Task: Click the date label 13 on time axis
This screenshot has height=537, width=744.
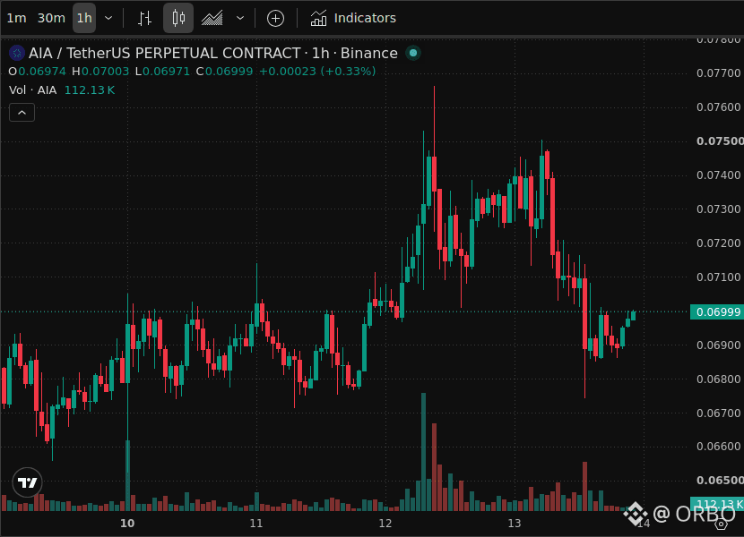Action: (x=515, y=524)
